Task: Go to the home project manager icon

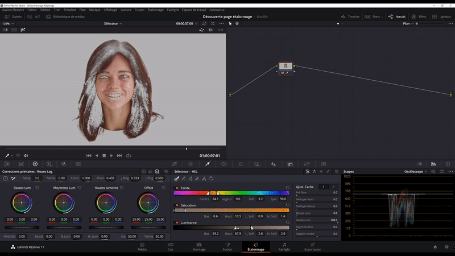Action: [x=435, y=247]
